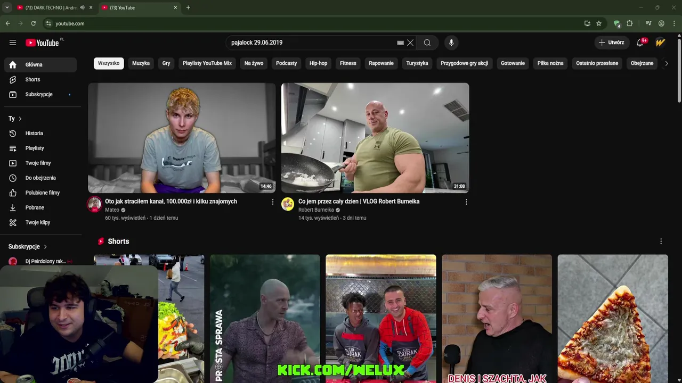
Task: Show more filter chips with right arrow
Action: coord(666,63)
